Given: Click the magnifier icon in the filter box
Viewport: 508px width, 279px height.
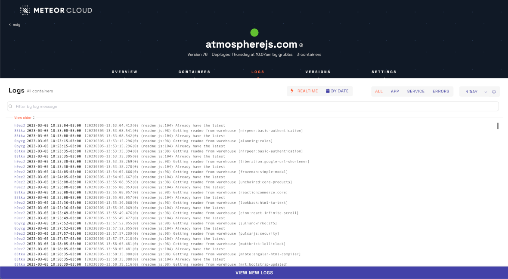Looking at the screenshot, I should pos(11,107).
